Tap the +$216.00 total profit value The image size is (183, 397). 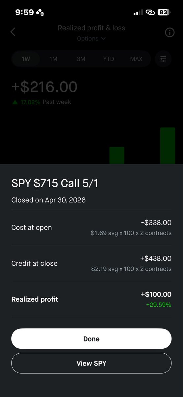coord(45,87)
